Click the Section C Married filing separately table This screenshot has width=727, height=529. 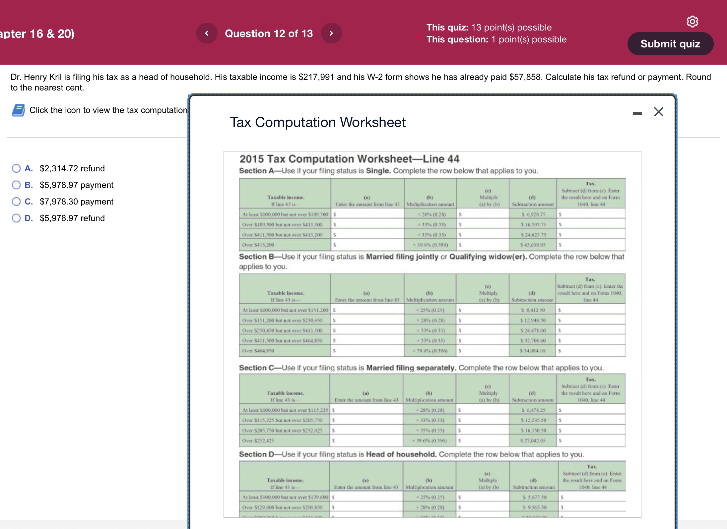click(432, 410)
